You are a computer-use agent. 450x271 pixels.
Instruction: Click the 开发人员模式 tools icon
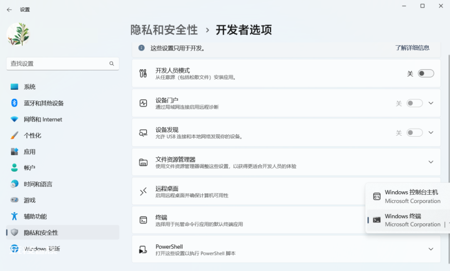(x=143, y=73)
